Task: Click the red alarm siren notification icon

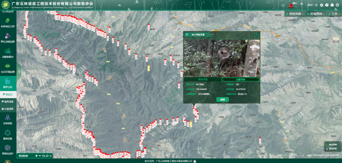Action: pyautogui.click(x=291, y=5)
